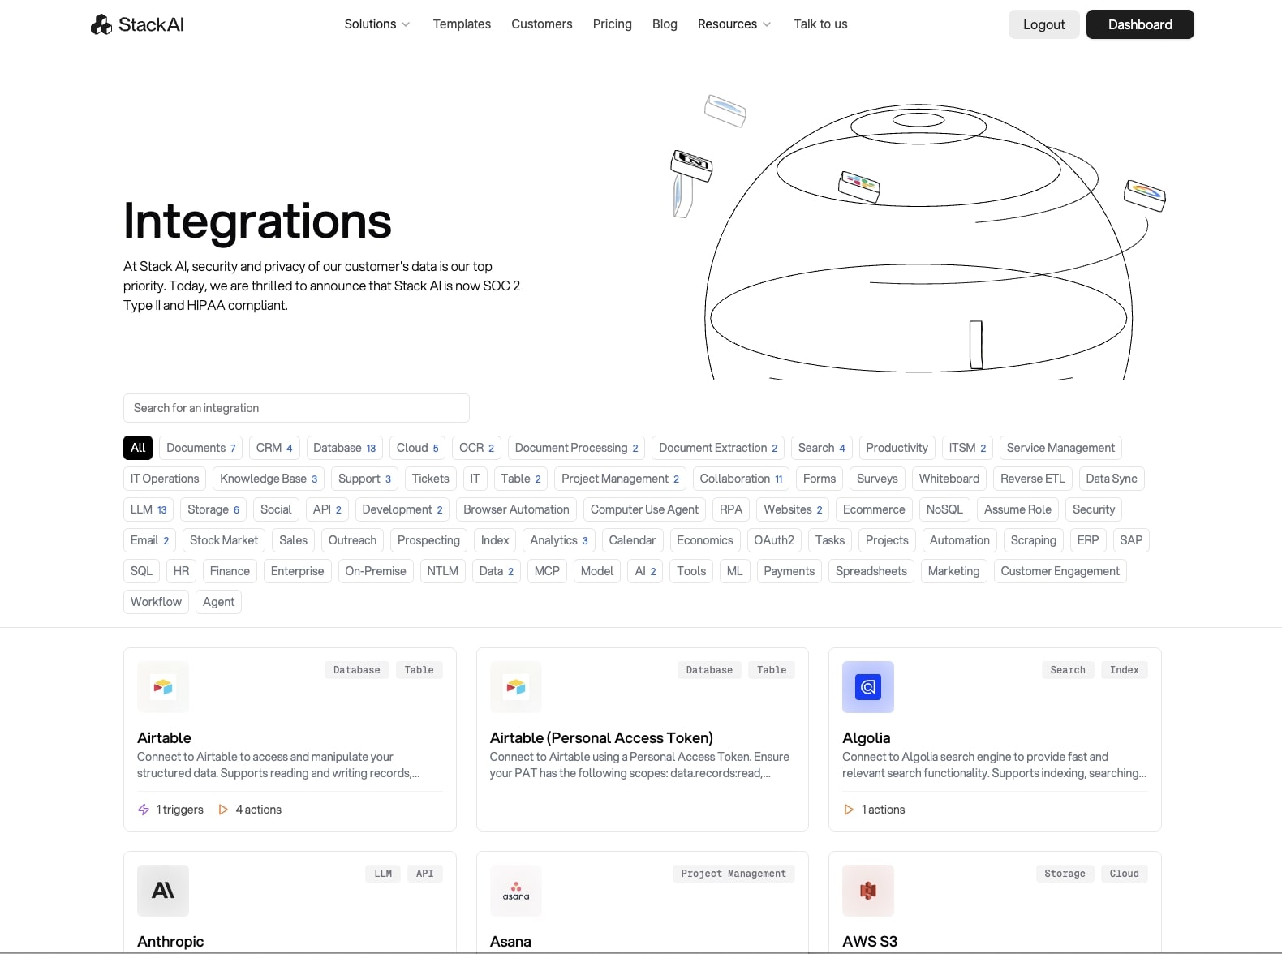1282x954 pixels.
Task: Click the Index tag on Algolia card
Action: click(1124, 670)
